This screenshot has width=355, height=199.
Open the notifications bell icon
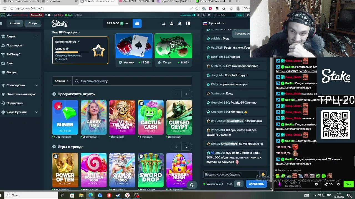pos(180,23)
